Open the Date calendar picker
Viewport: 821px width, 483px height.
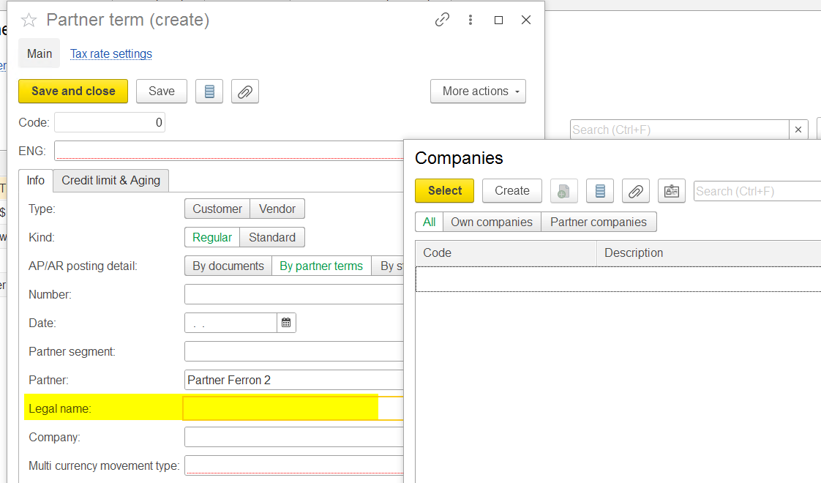click(286, 323)
